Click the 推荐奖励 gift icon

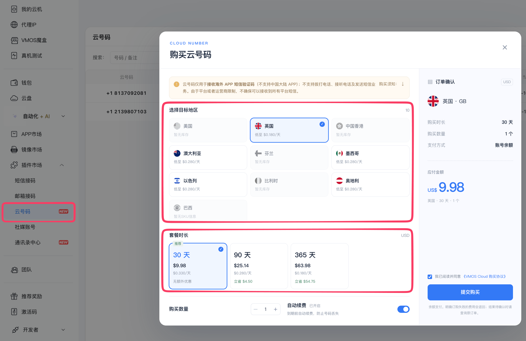point(14,296)
